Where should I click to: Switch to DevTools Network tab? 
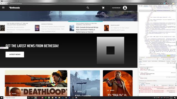[160, 6]
